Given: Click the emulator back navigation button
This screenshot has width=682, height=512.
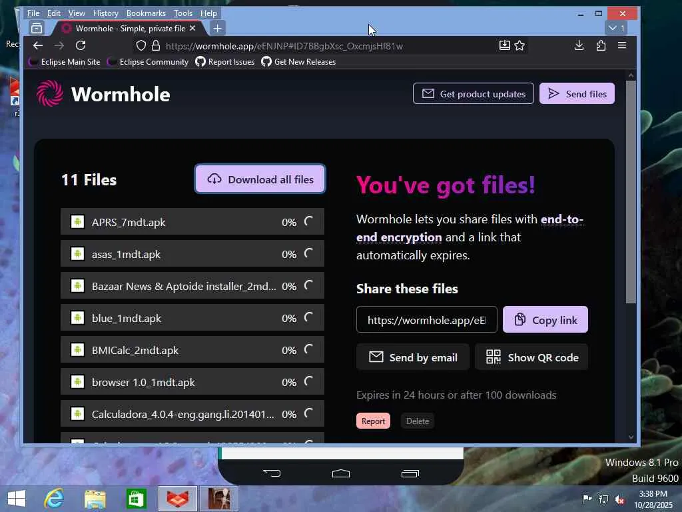Looking at the screenshot, I should pyautogui.click(x=272, y=473).
